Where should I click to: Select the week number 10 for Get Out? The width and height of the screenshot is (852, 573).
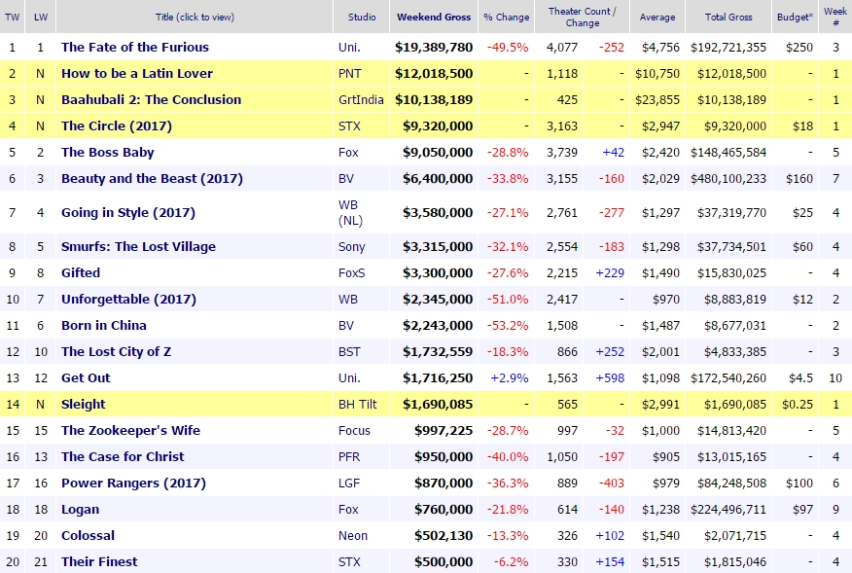coord(835,377)
